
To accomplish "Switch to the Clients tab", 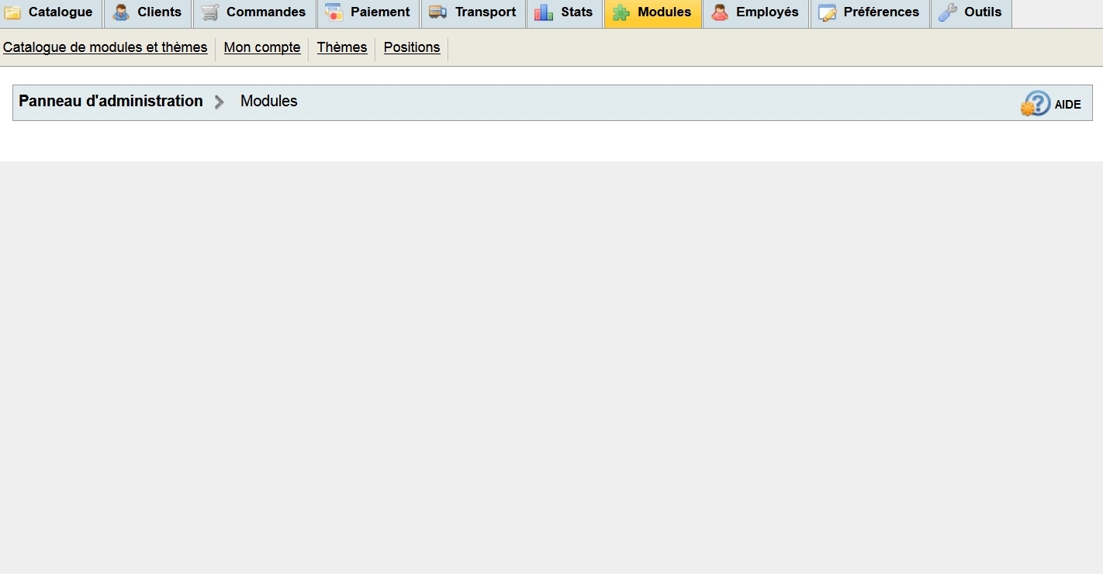I will [x=147, y=13].
